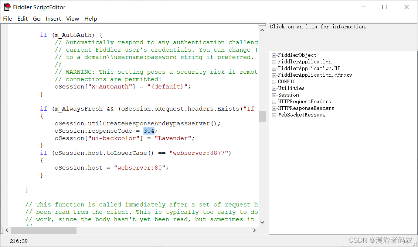
Task: Expand the FiddlerObject tree node
Action: [274, 55]
